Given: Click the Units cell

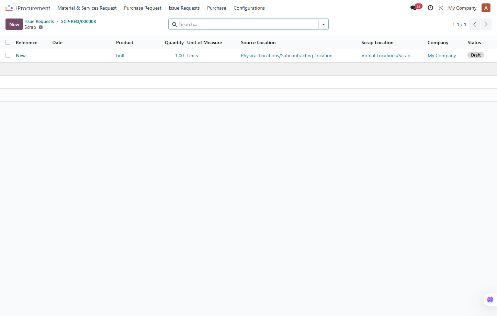Looking at the screenshot, I should (x=193, y=56).
